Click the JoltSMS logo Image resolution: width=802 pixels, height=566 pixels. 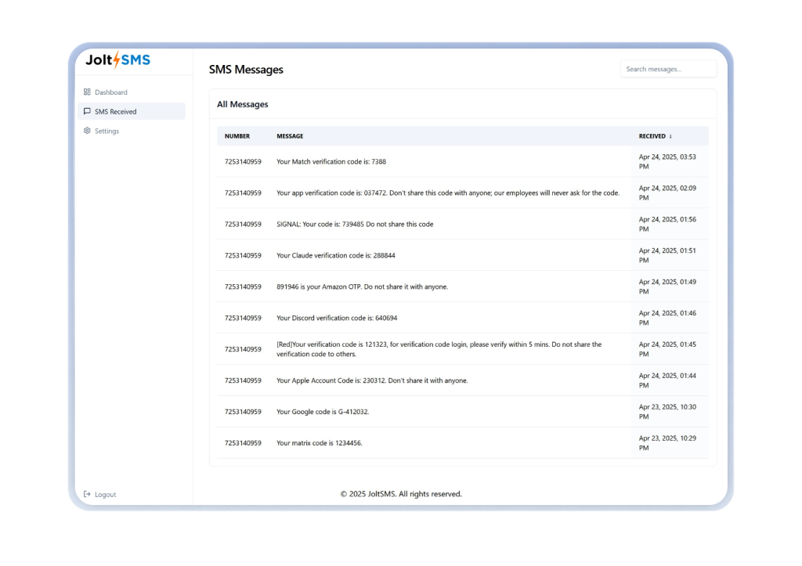(117, 59)
